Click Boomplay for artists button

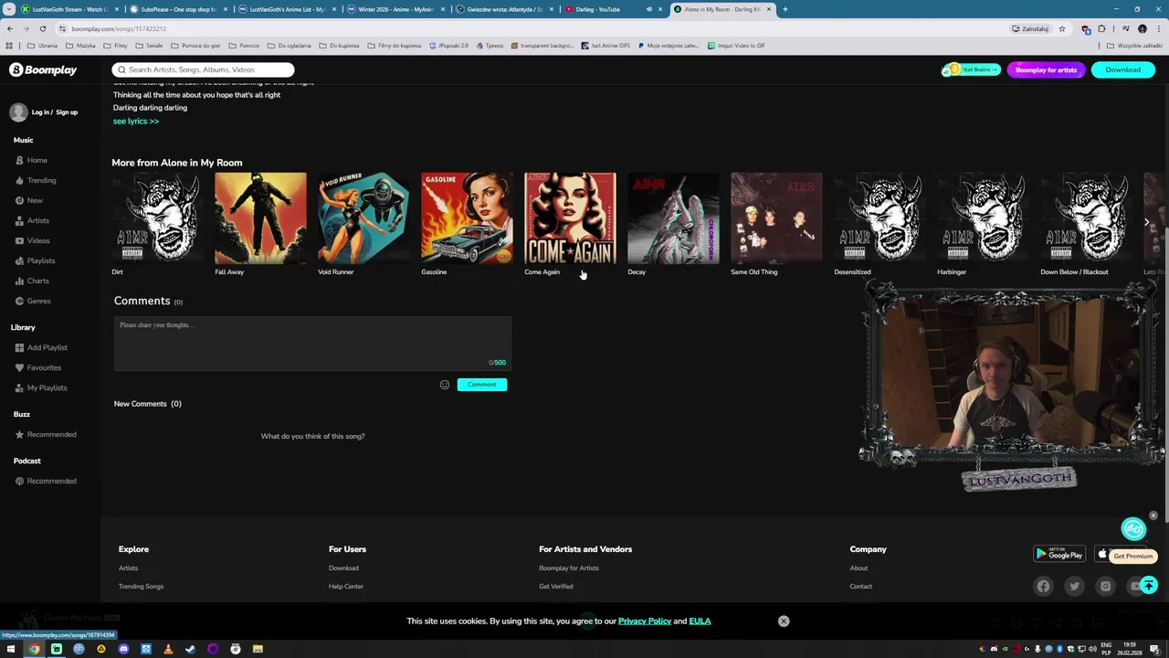coord(1046,69)
